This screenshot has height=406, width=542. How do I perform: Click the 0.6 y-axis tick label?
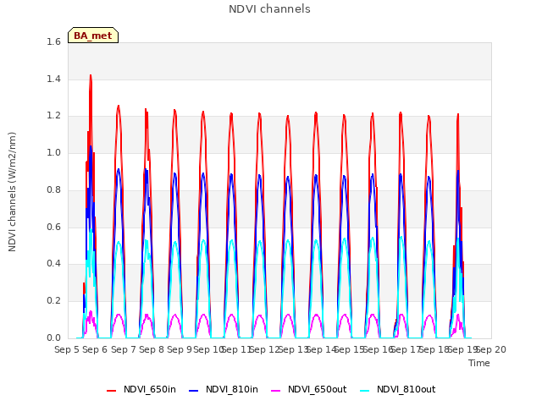click(x=54, y=227)
